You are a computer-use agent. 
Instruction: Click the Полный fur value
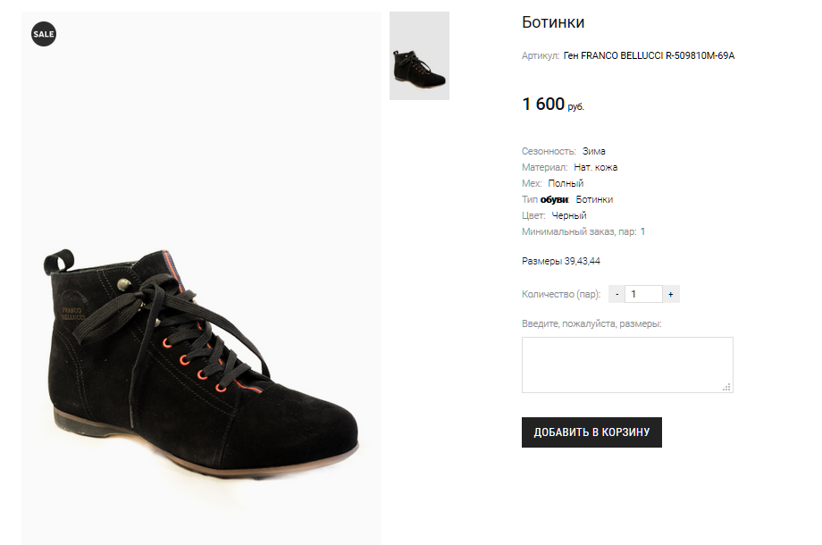566,183
